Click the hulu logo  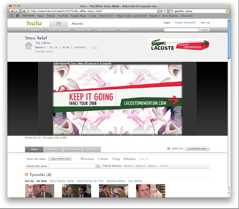(x=34, y=23)
